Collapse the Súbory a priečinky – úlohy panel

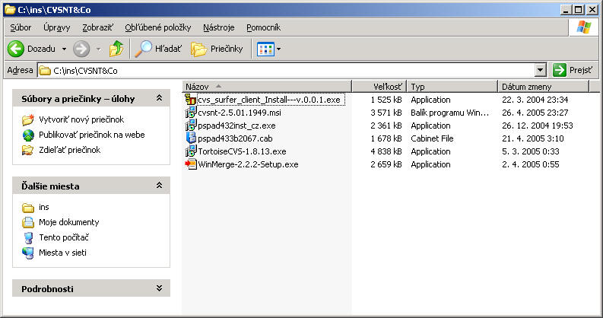coord(159,98)
